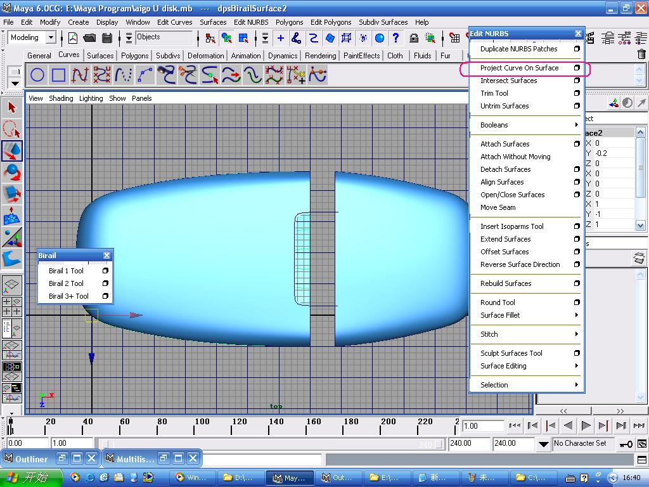Click the NURBS circle shelf icon
This screenshot has width=649, height=487.
pyautogui.click(x=37, y=75)
